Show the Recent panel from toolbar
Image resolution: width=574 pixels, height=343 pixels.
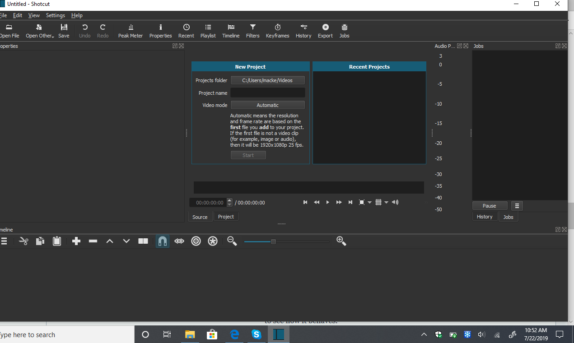click(x=186, y=31)
